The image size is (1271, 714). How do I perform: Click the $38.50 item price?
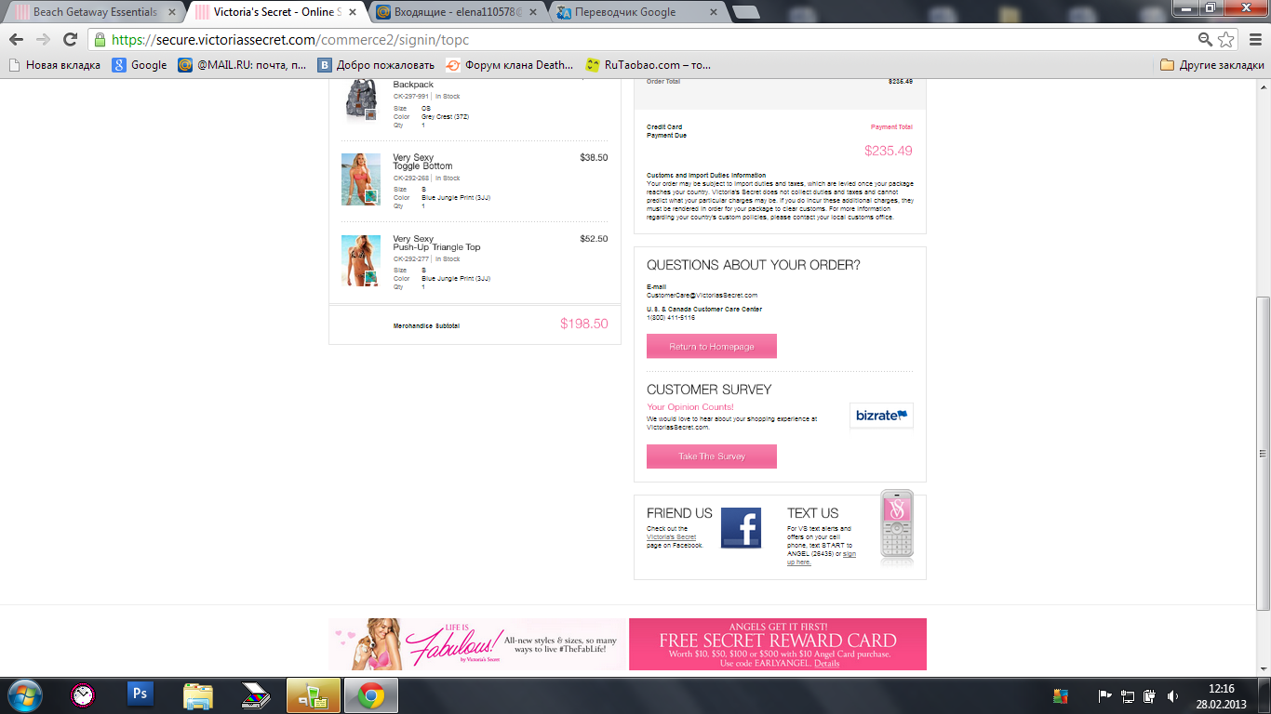click(594, 158)
